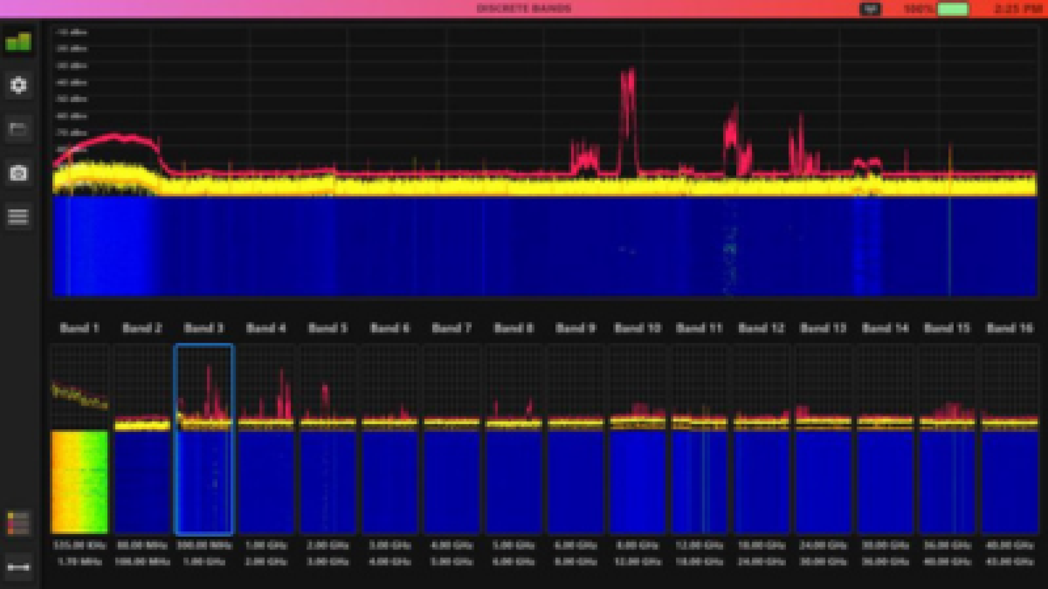Click the green signal bars icon
The image size is (1048, 589).
click(18, 42)
